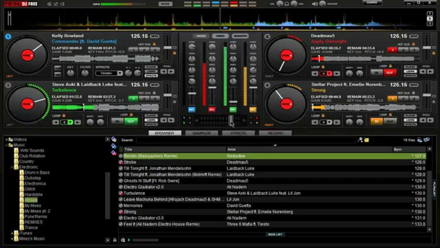Click the deck 1 turntable platter
The height and width of the screenshot is (248, 440).
pos(27,55)
